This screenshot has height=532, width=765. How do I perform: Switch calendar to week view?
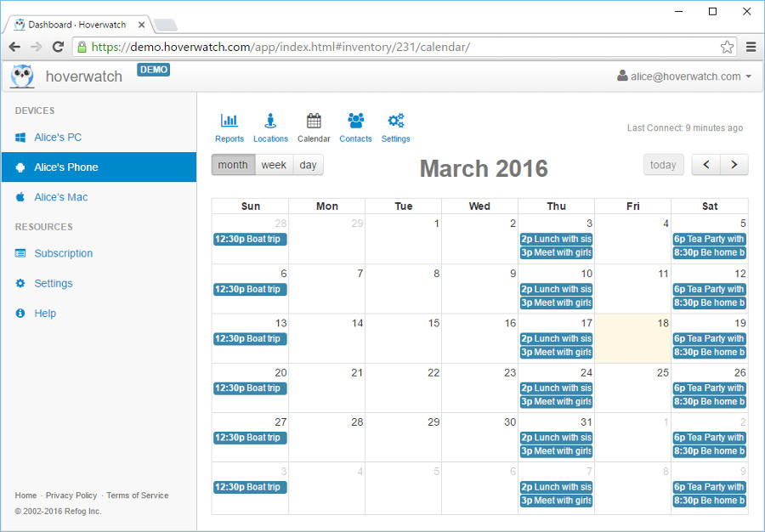click(274, 165)
